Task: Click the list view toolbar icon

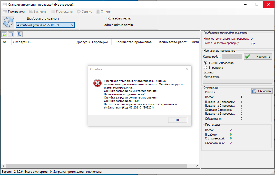Action: (x=11, y=35)
